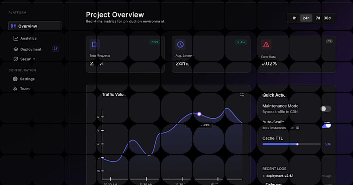Click the Analytics line chart icon
Viewport: 353px width, 185px height.
click(x=16, y=38)
